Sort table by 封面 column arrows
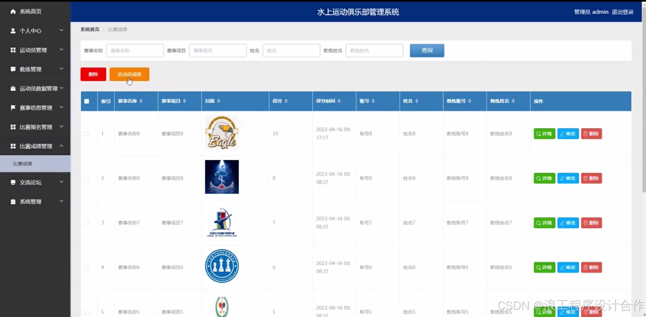This screenshot has width=646, height=317. click(x=219, y=101)
